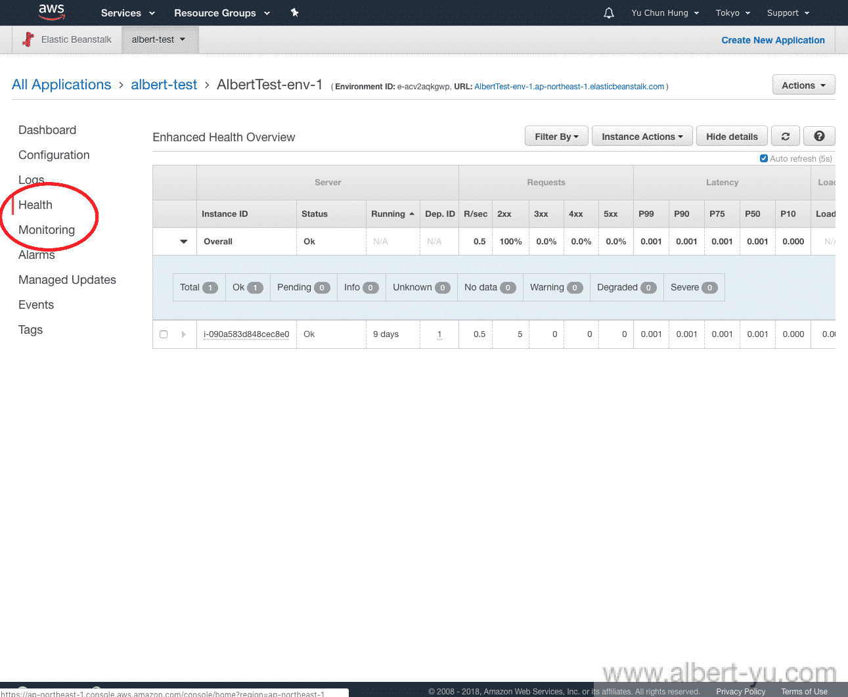This screenshot has width=848, height=697.
Task: Filter by the Unknown 0 status badge
Action: [x=422, y=288]
